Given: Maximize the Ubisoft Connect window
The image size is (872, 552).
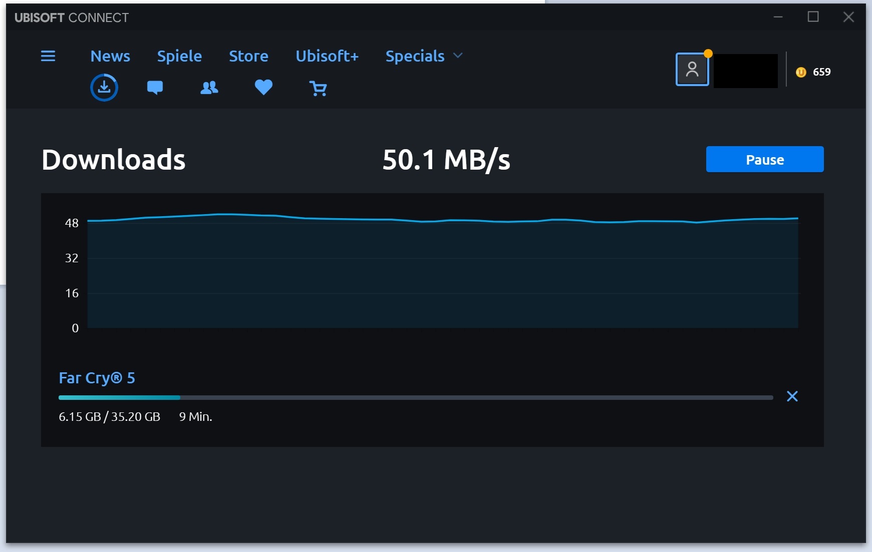Looking at the screenshot, I should click(x=813, y=17).
